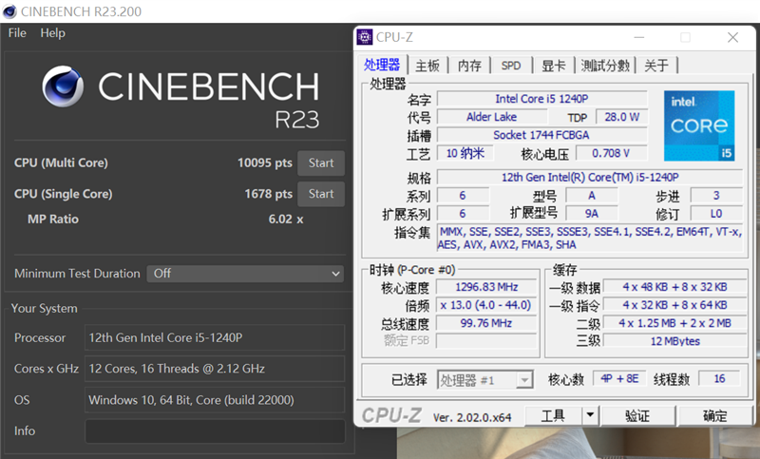Image resolution: width=760 pixels, height=459 pixels.
Task: Click the 核心电压 value 0.708 V
Action: pos(611,153)
